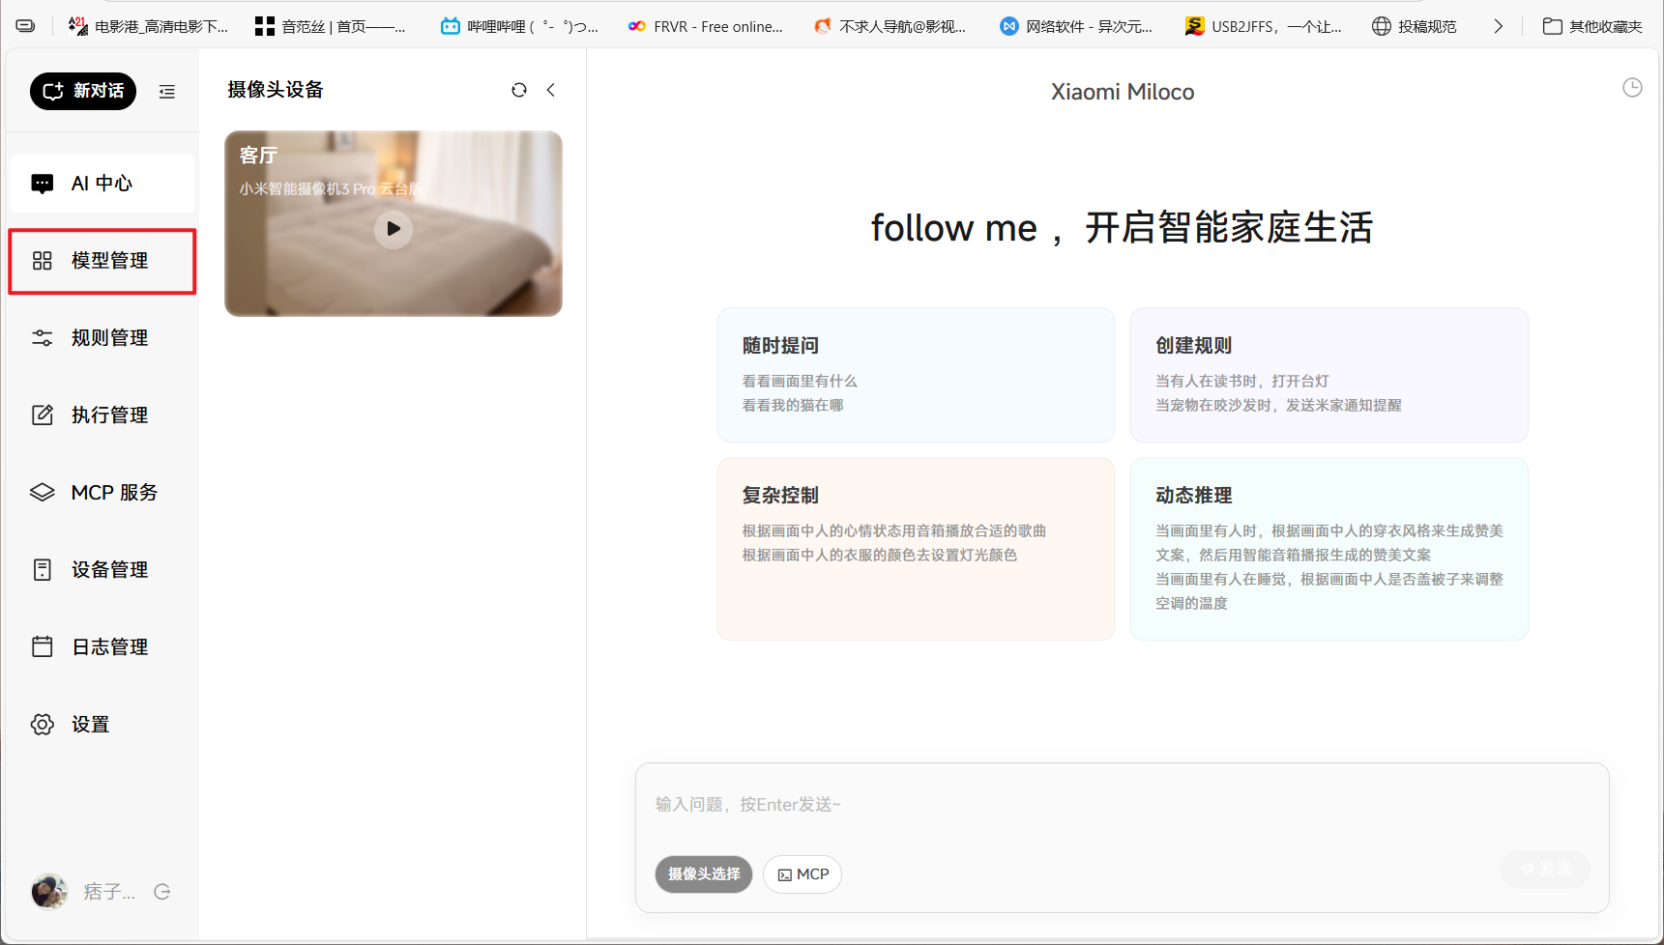Expand more bookmarks chevron
The height and width of the screenshot is (945, 1664).
[1499, 26]
